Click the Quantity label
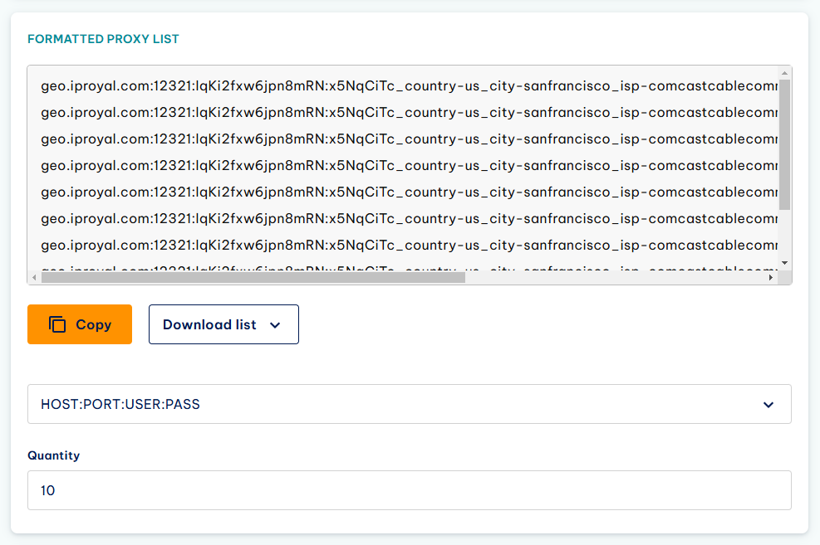The height and width of the screenshot is (545, 820). [x=54, y=455]
